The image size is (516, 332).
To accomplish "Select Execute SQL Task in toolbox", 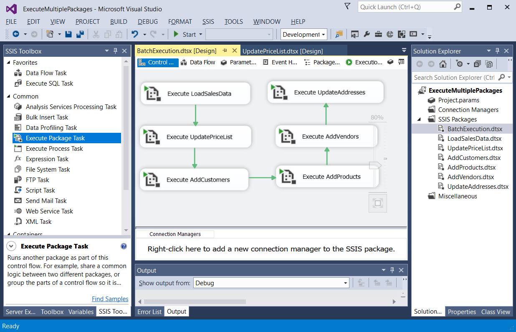I will (49, 83).
